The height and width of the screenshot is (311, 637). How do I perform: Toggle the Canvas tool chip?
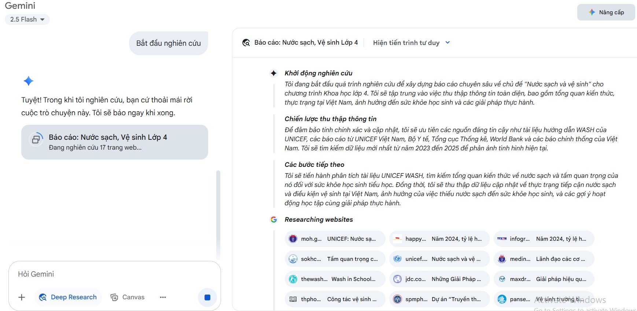[x=128, y=297]
